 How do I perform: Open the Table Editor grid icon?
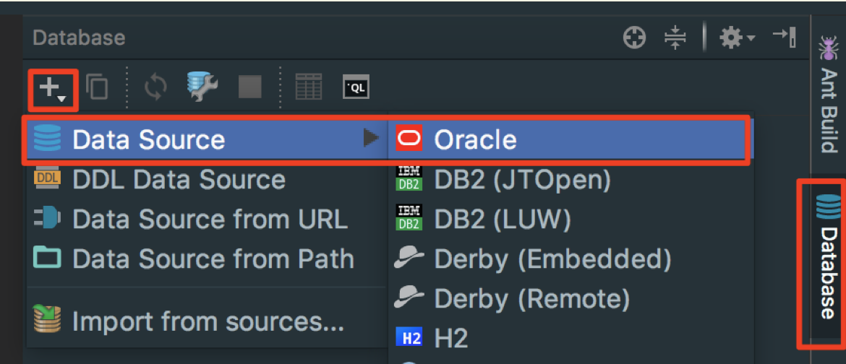309,87
